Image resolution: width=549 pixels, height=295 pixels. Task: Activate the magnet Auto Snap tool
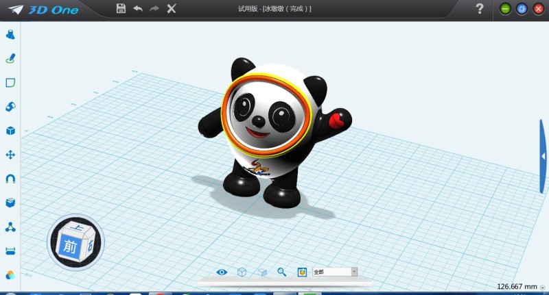[x=10, y=179]
